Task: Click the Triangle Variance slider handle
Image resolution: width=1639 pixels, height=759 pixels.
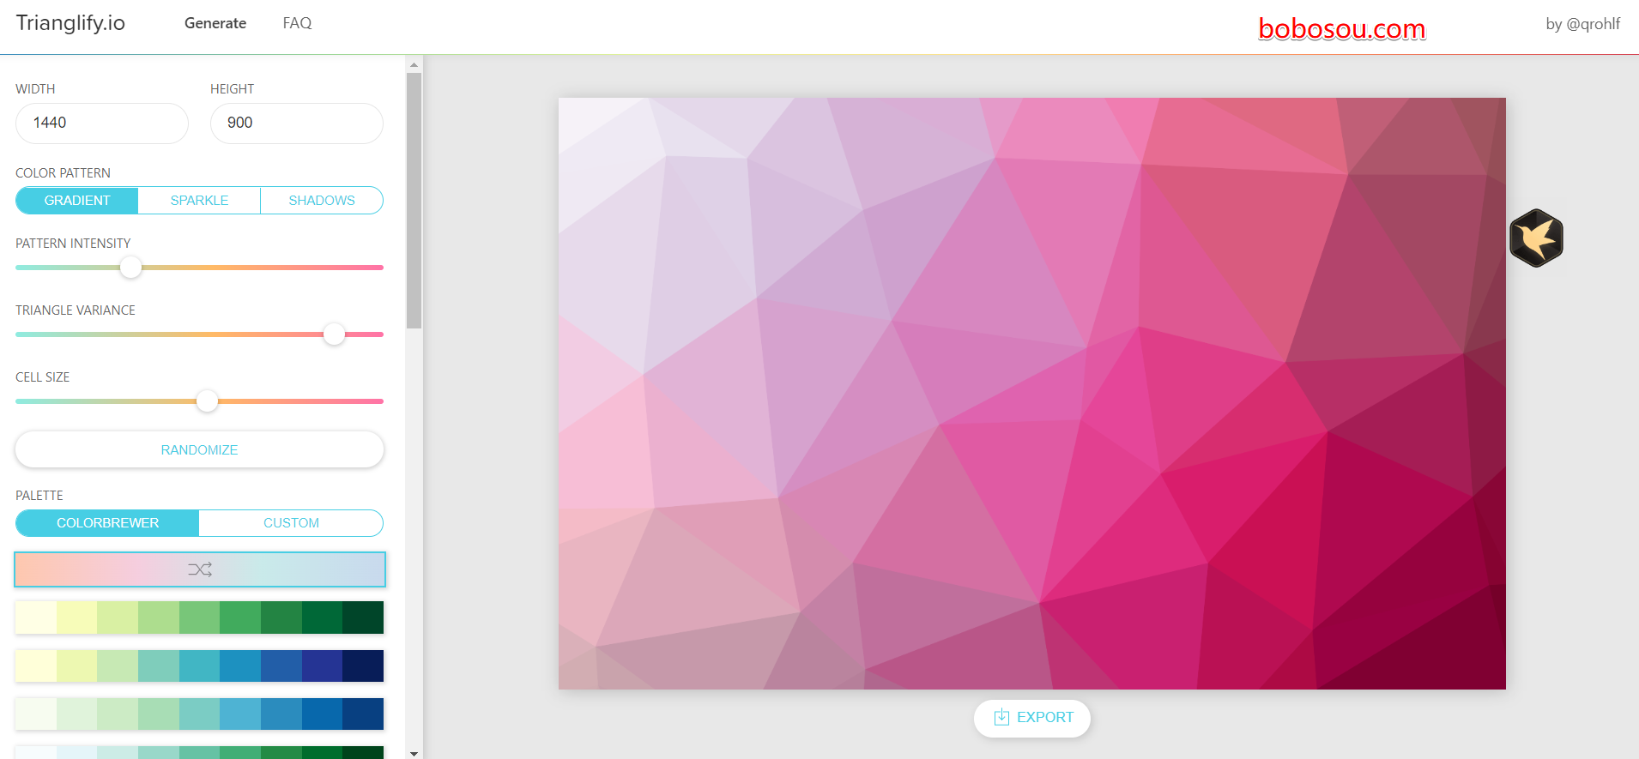Action: (334, 334)
